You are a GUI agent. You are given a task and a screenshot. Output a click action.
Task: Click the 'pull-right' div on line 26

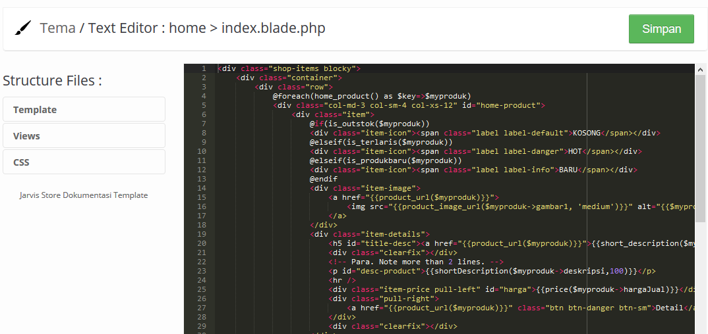click(384, 298)
